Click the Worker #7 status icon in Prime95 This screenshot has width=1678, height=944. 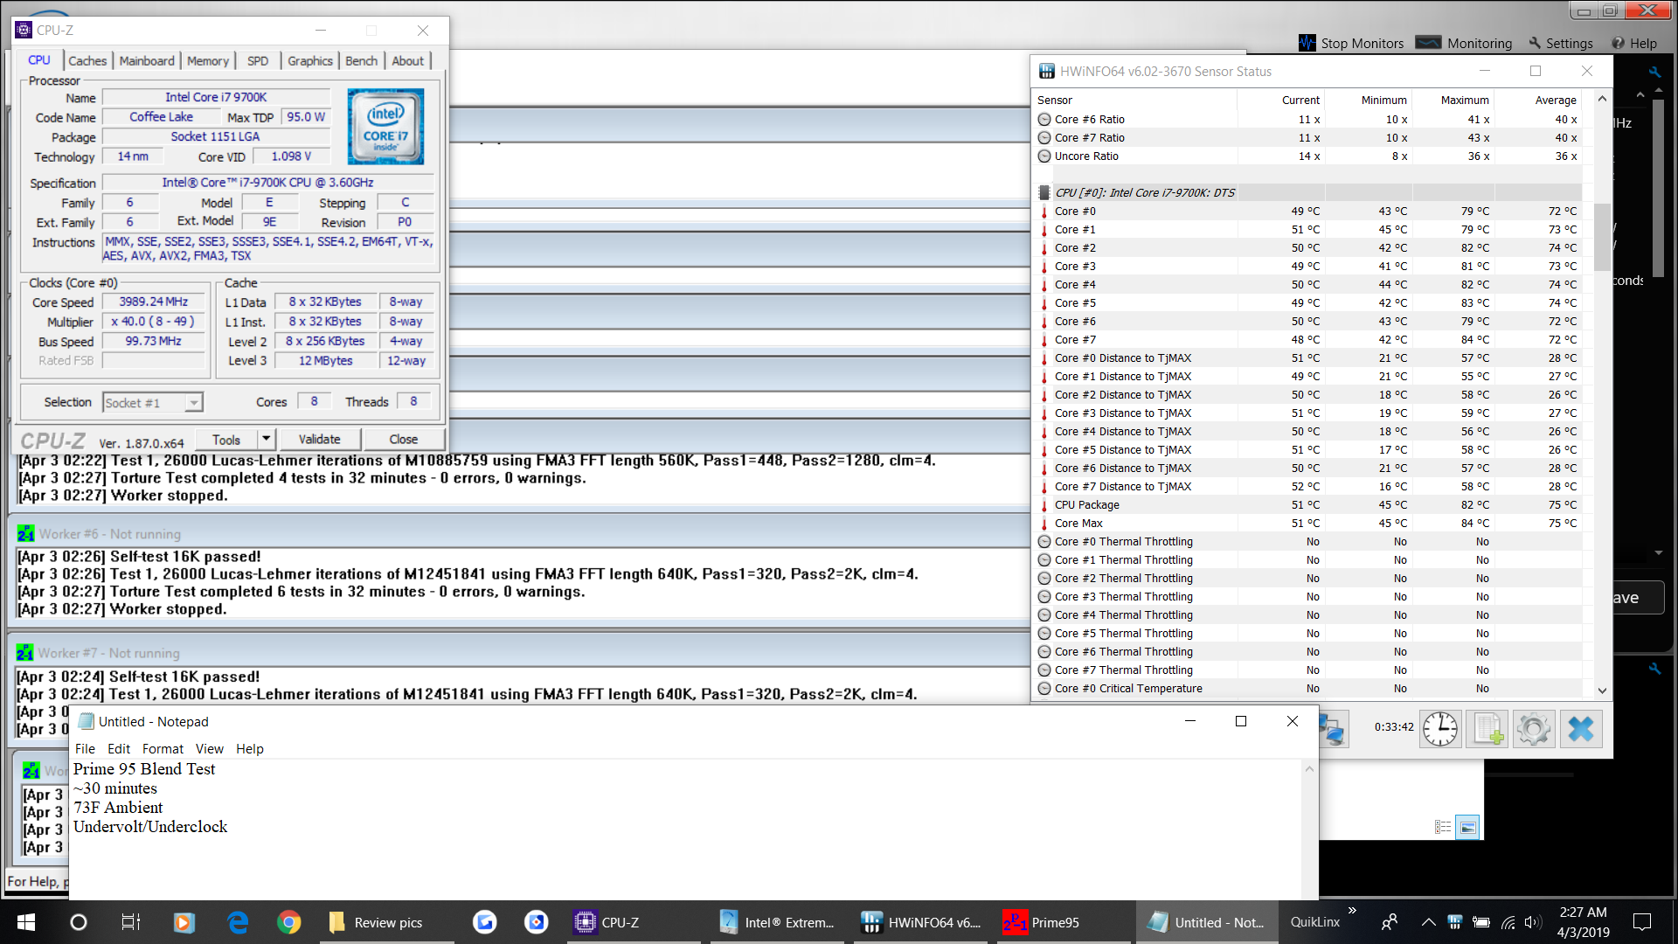coord(24,652)
